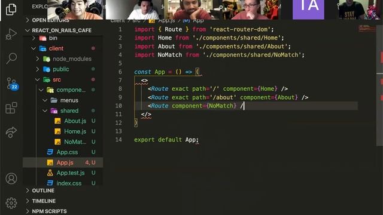
Task: Click the JS icon beside App.js in tree
Action: (x=50, y=162)
